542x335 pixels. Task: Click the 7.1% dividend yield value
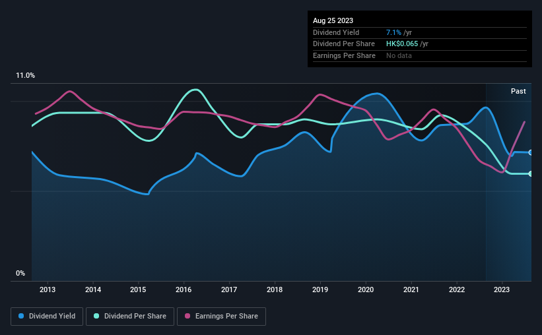click(x=393, y=32)
